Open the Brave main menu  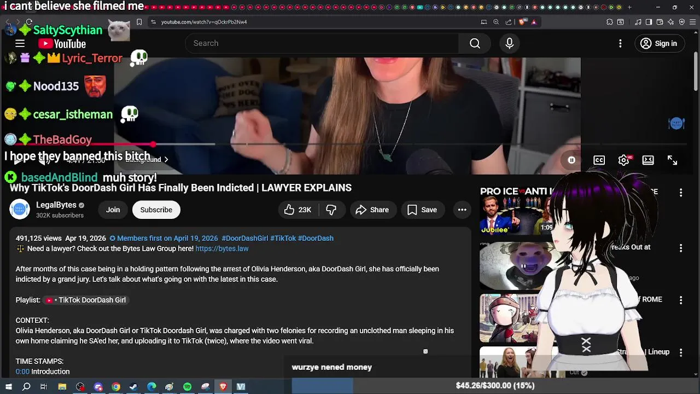[x=693, y=22]
